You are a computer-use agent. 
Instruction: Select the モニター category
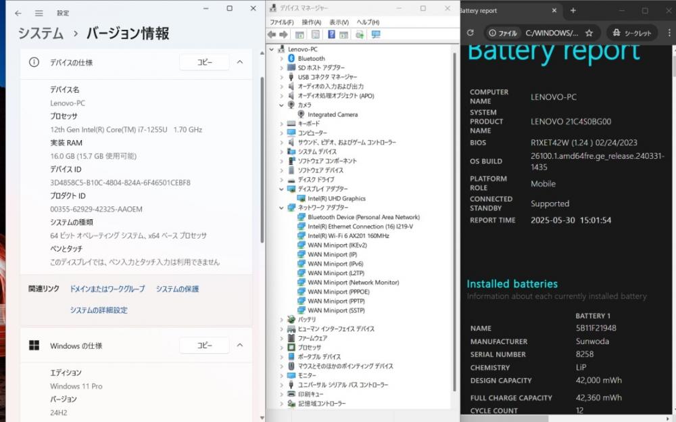306,375
